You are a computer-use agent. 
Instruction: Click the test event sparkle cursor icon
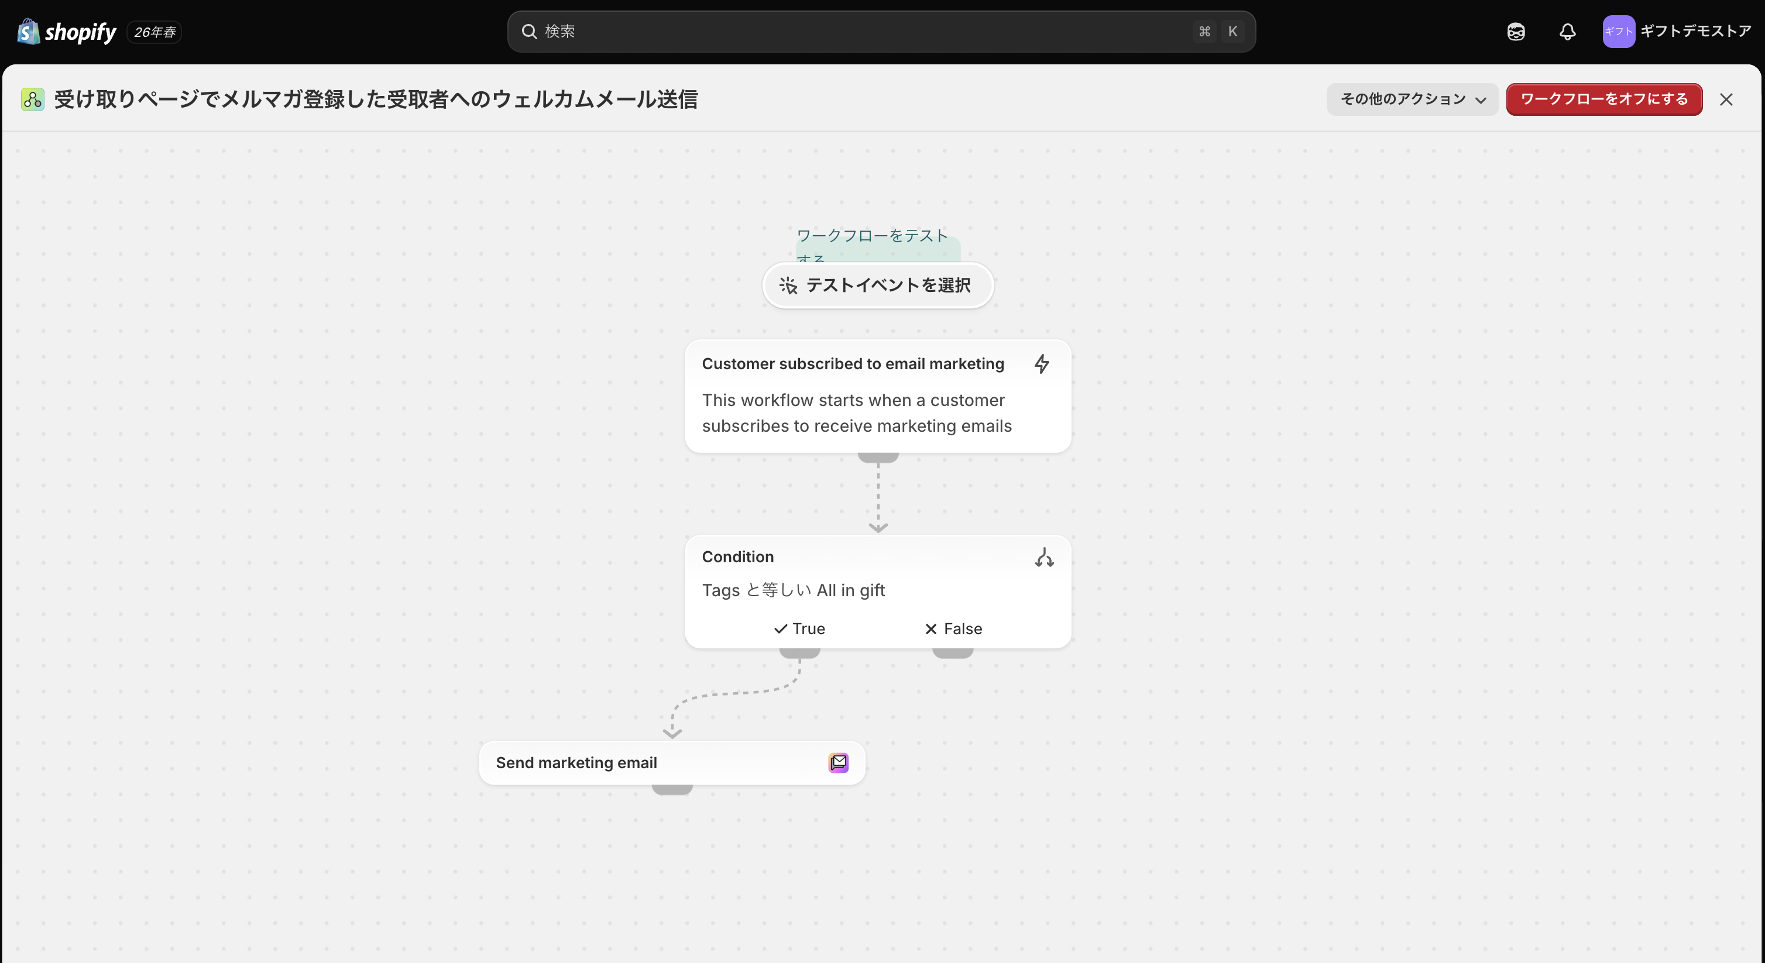click(x=788, y=285)
